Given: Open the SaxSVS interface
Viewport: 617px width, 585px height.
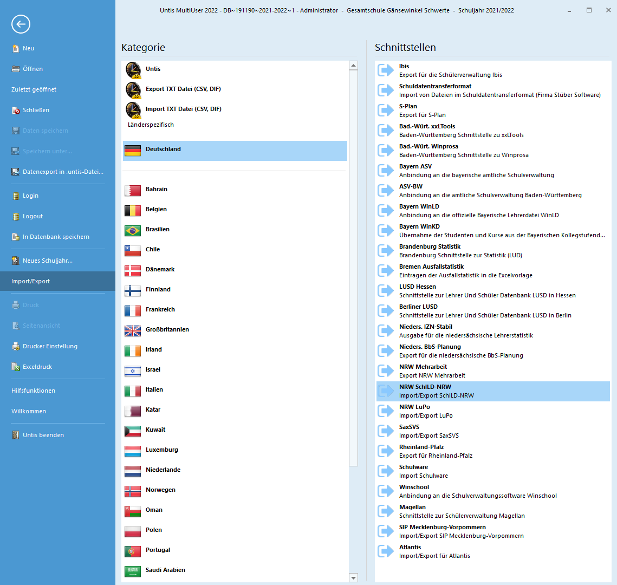Looking at the screenshot, I should [x=493, y=432].
